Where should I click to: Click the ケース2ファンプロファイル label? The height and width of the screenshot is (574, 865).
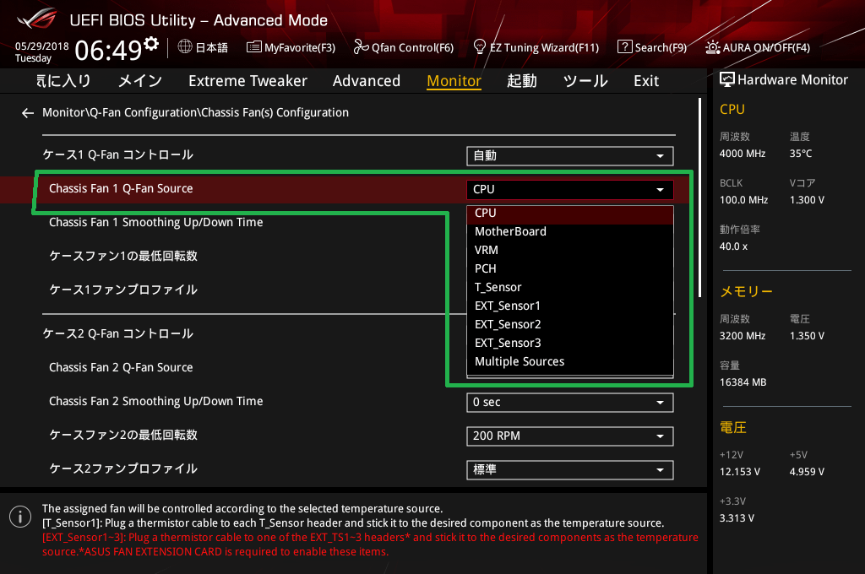tap(123, 468)
